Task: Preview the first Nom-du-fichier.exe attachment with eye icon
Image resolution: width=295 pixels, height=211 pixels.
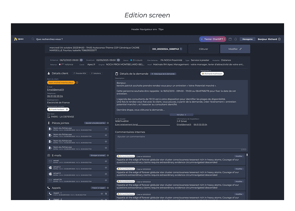Action: coord(106,129)
